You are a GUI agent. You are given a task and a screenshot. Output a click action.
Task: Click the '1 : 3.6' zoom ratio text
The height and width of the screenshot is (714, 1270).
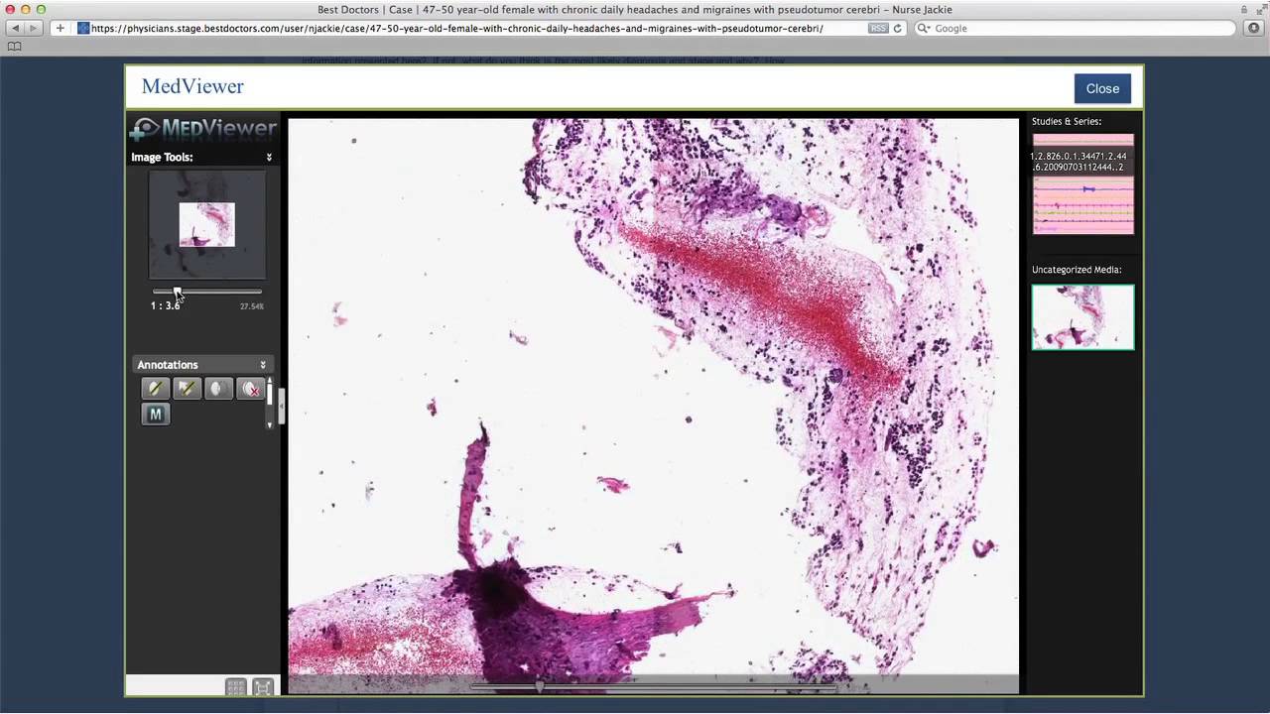[x=166, y=305]
